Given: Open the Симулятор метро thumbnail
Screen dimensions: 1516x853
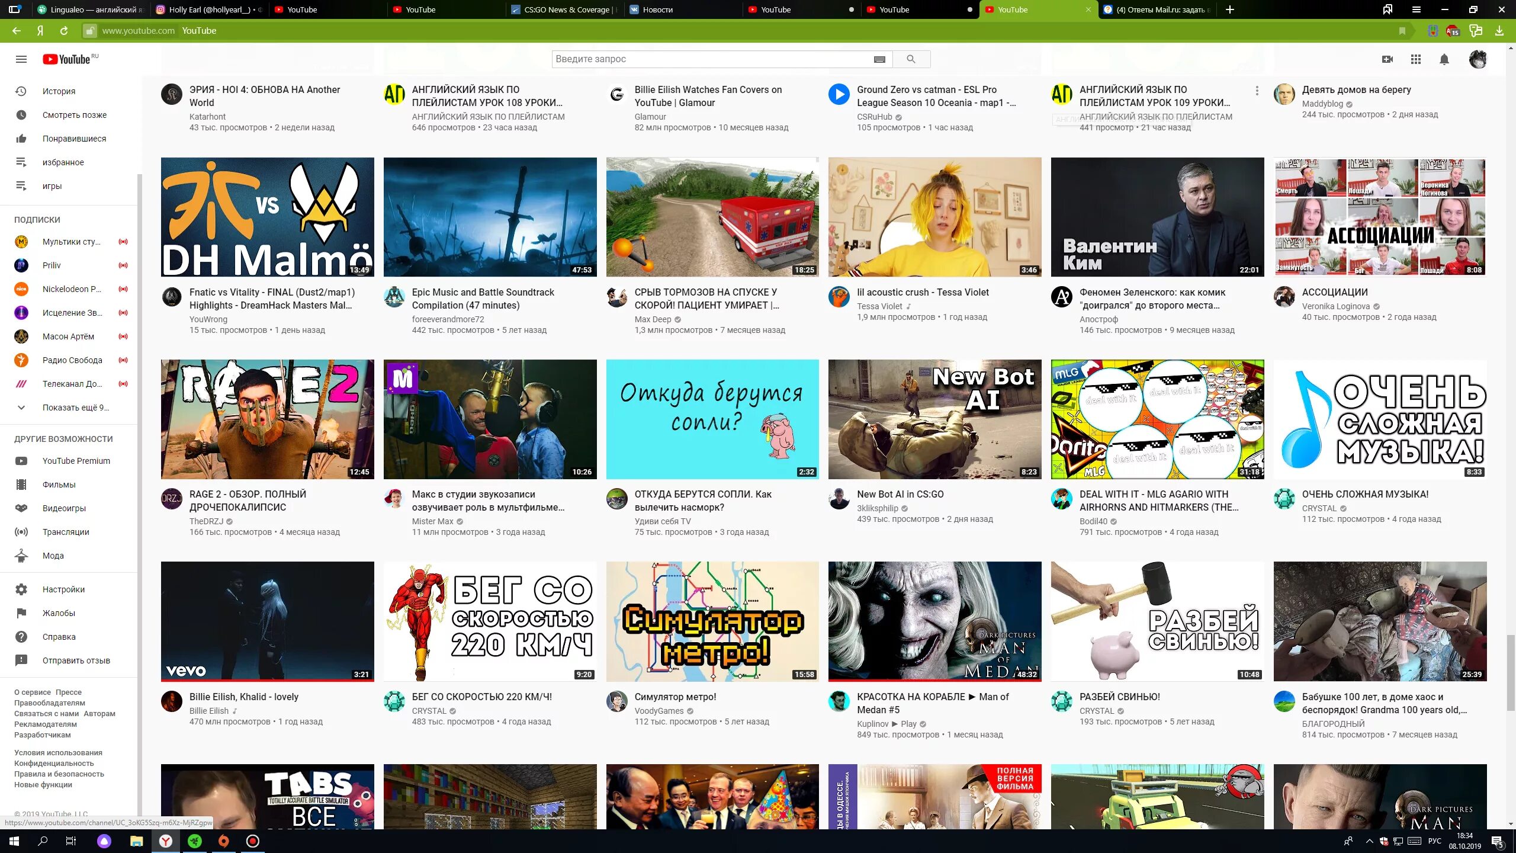Looking at the screenshot, I should (x=712, y=621).
